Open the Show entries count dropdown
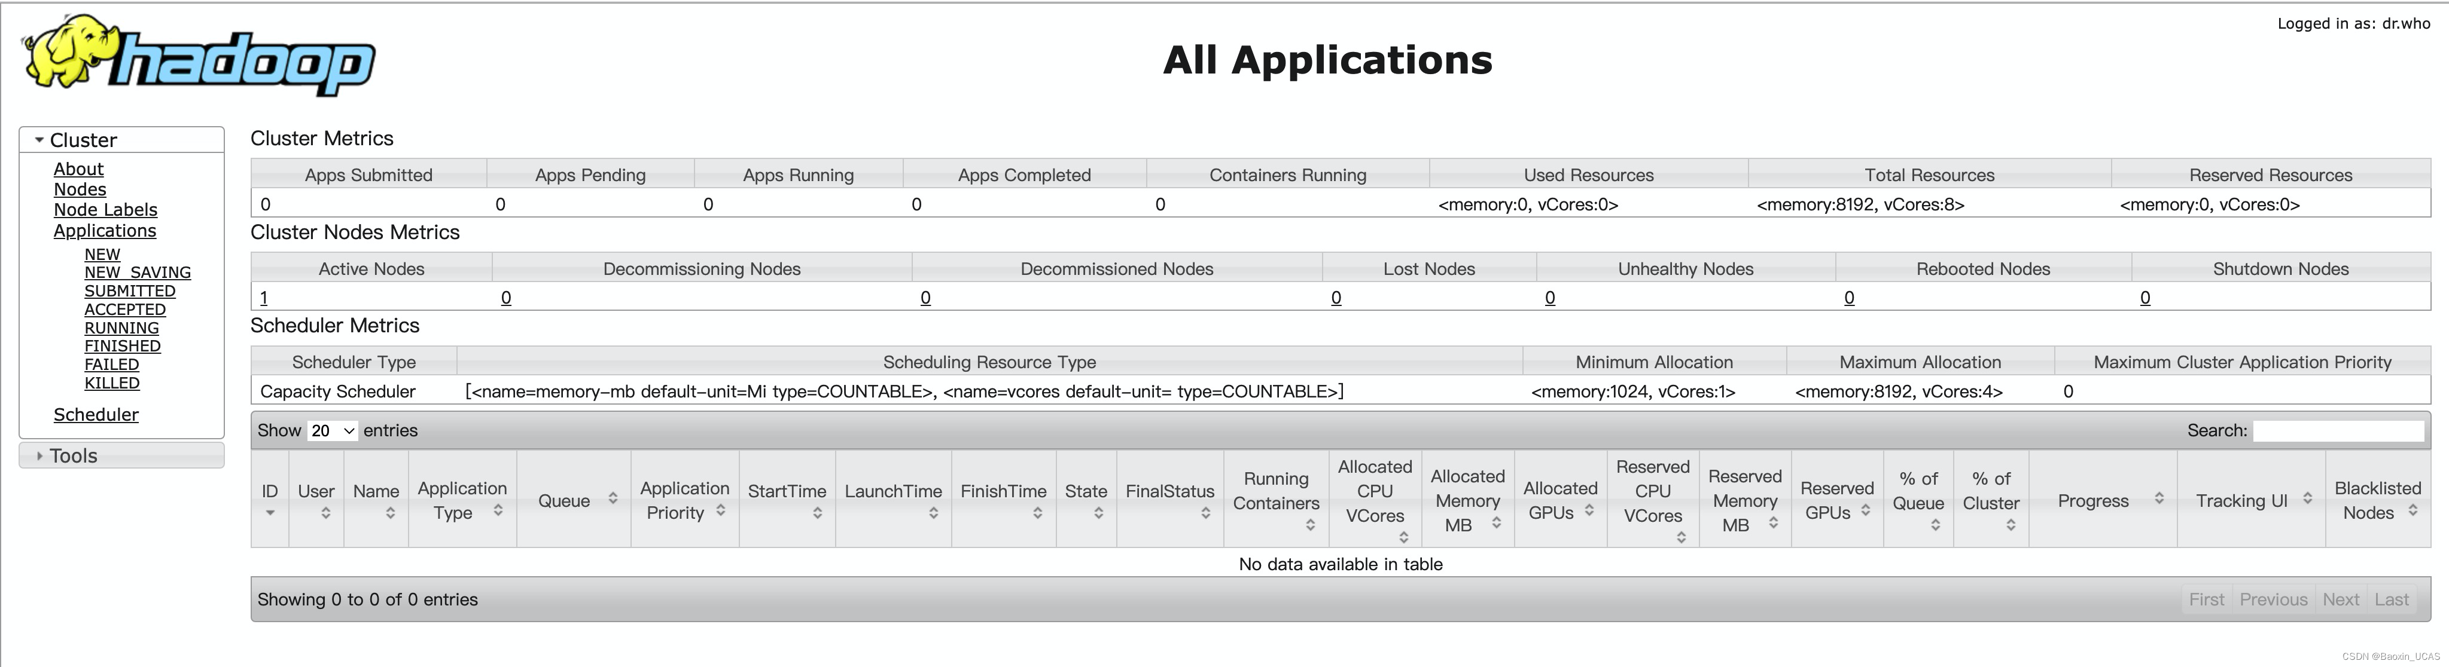Image resolution: width=2449 pixels, height=667 pixels. pyautogui.click(x=332, y=432)
